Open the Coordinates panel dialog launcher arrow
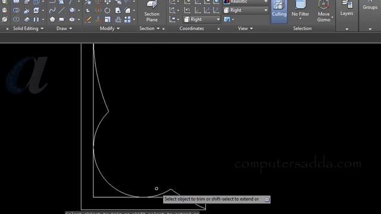Screen dimensions: 381x214 (218, 29)
